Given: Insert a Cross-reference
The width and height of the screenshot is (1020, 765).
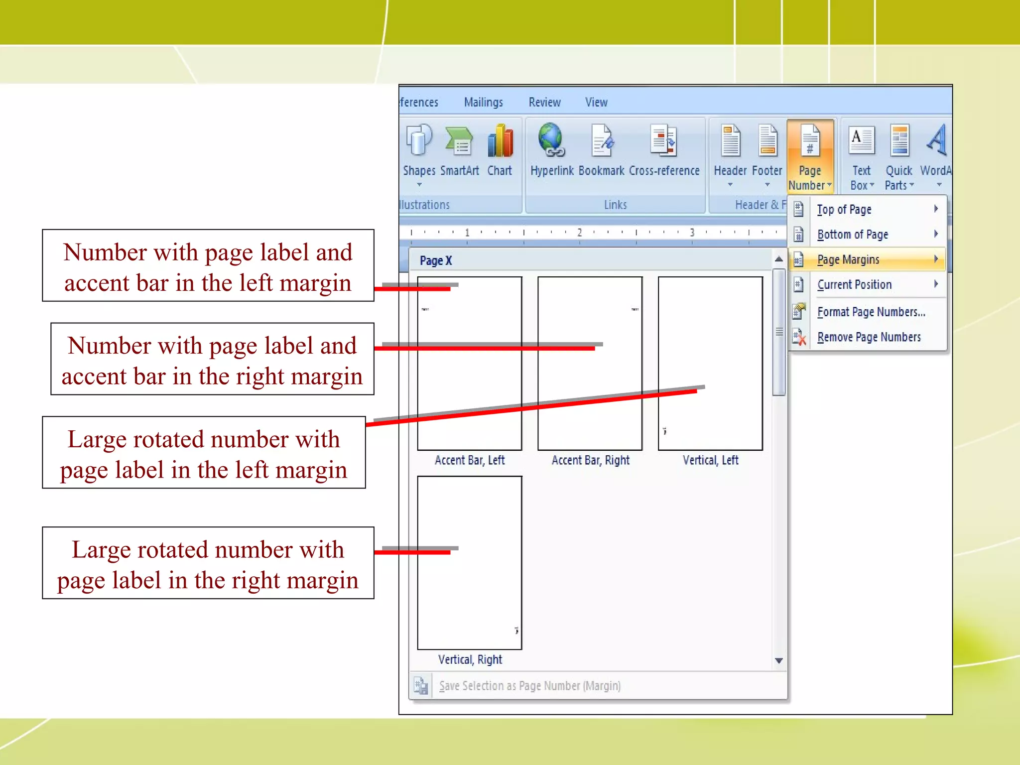Looking at the screenshot, I should coord(663,140).
